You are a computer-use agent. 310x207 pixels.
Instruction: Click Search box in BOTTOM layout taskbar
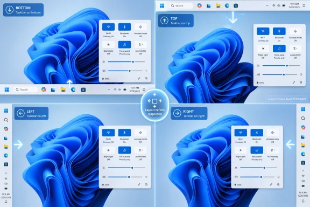(x=25, y=89)
